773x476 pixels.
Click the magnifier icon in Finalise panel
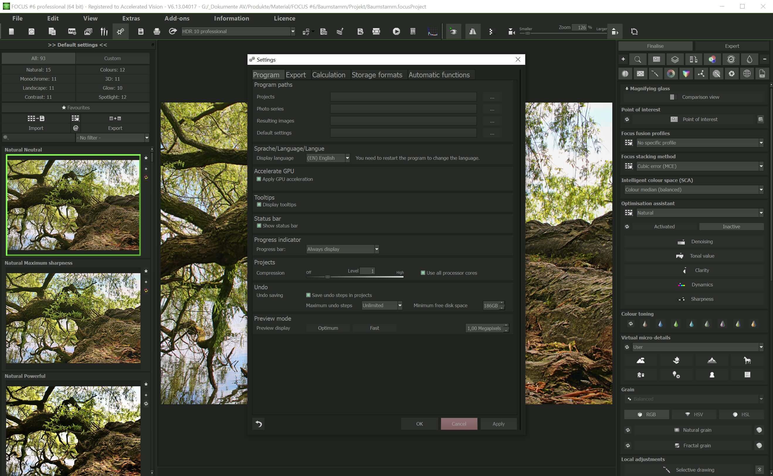638,59
